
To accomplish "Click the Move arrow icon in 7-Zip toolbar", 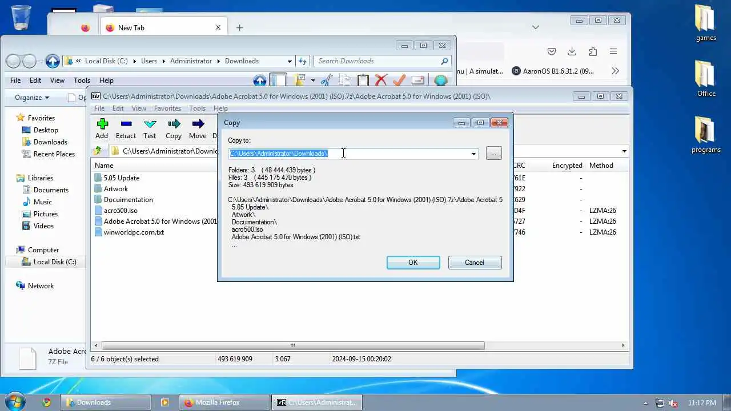I will [x=198, y=123].
